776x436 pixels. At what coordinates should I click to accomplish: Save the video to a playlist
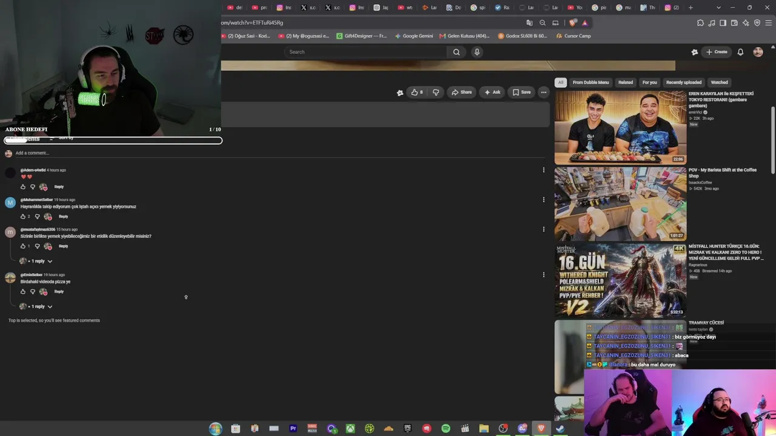(521, 92)
